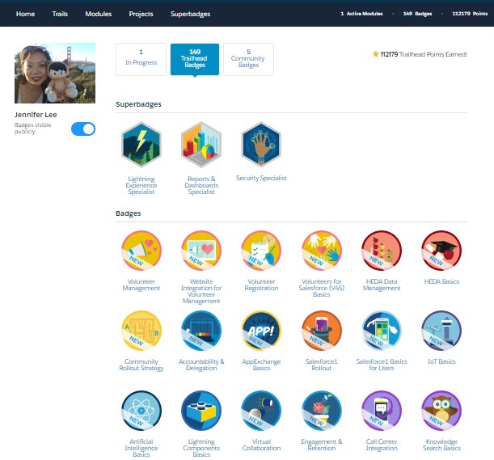Click the Salesforce1 Basics for Users badge
The height and width of the screenshot is (460, 494).
[382, 331]
